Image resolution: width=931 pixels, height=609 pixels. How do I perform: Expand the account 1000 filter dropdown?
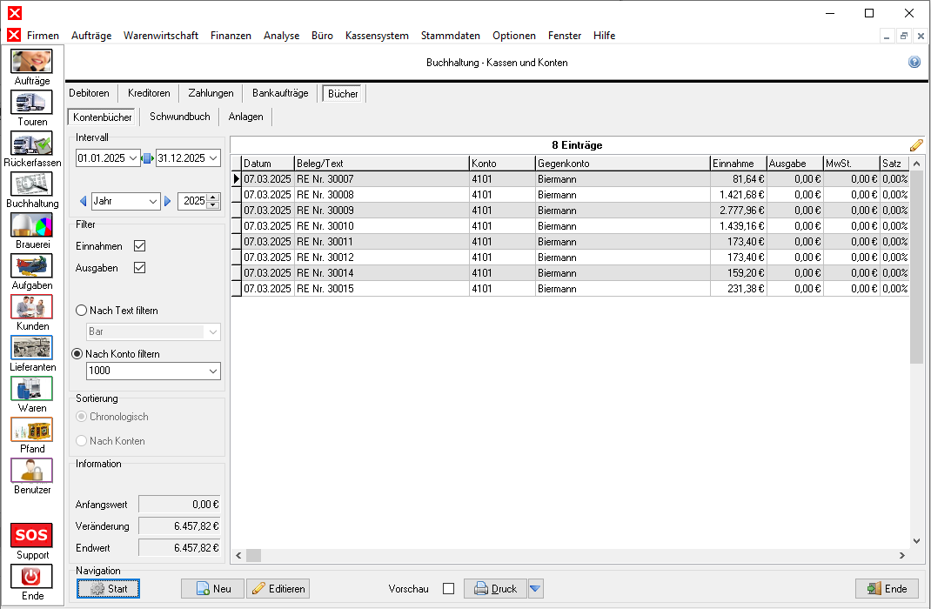(x=213, y=371)
